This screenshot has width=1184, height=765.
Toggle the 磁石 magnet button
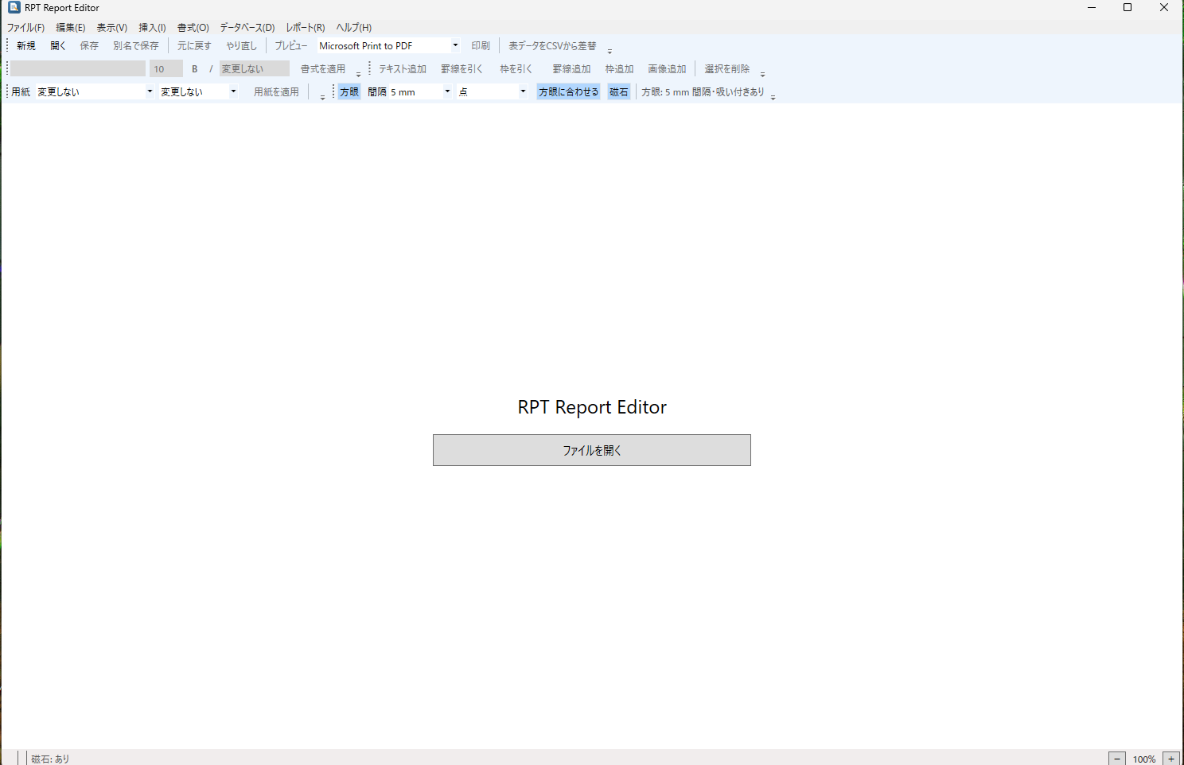(x=619, y=92)
